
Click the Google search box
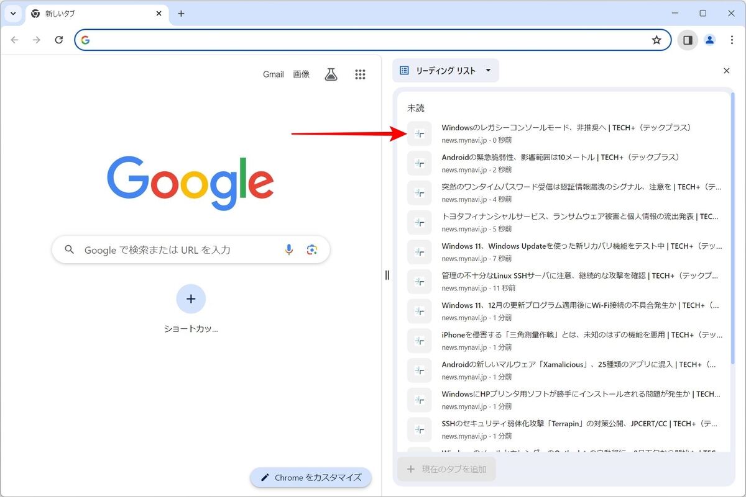(191, 249)
